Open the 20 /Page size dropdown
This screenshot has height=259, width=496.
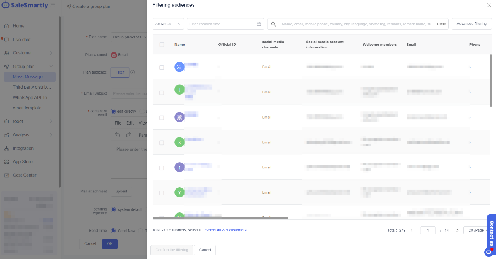[477, 230]
